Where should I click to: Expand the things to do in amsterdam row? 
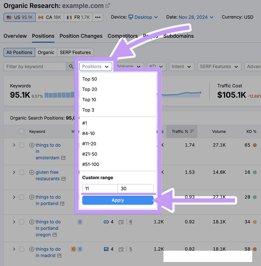[x=14, y=145]
